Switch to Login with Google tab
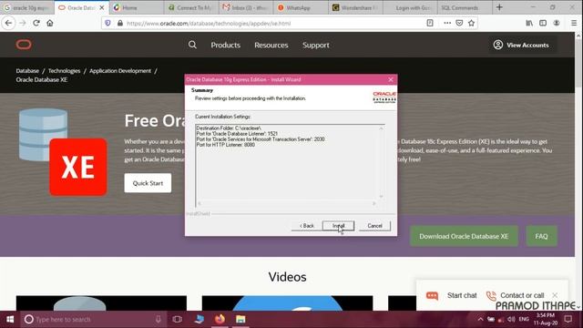Image resolution: width=583 pixels, height=328 pixels. [x=411, y=7]
